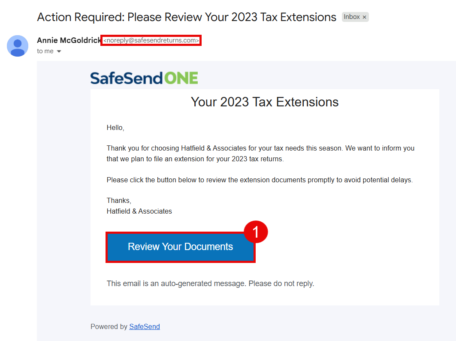Click the red numbered badge 1

(x=256, y=232)
